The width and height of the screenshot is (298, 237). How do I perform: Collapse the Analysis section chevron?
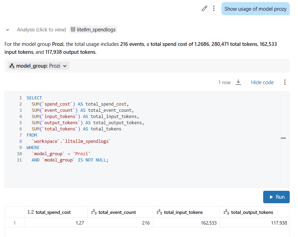point(8,30)
